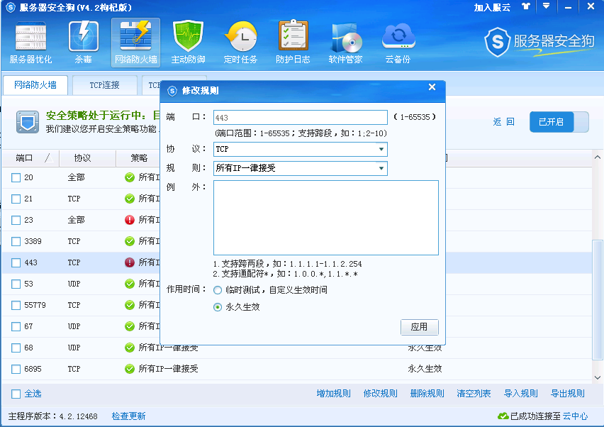The image size is (604, 427).
Task: Open the 杀毒 antivirus module
Action: coord(83,43)
